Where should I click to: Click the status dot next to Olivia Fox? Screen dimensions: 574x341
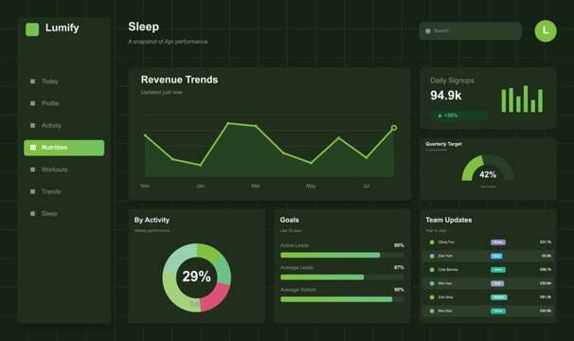point(432,242)
